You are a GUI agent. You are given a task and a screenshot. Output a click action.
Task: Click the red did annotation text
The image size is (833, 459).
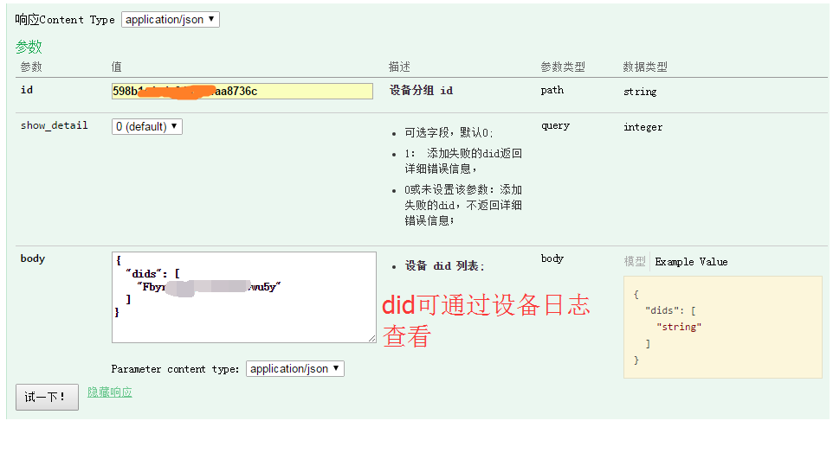pos(486,320)
